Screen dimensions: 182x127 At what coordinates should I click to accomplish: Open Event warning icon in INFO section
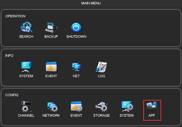51,67
